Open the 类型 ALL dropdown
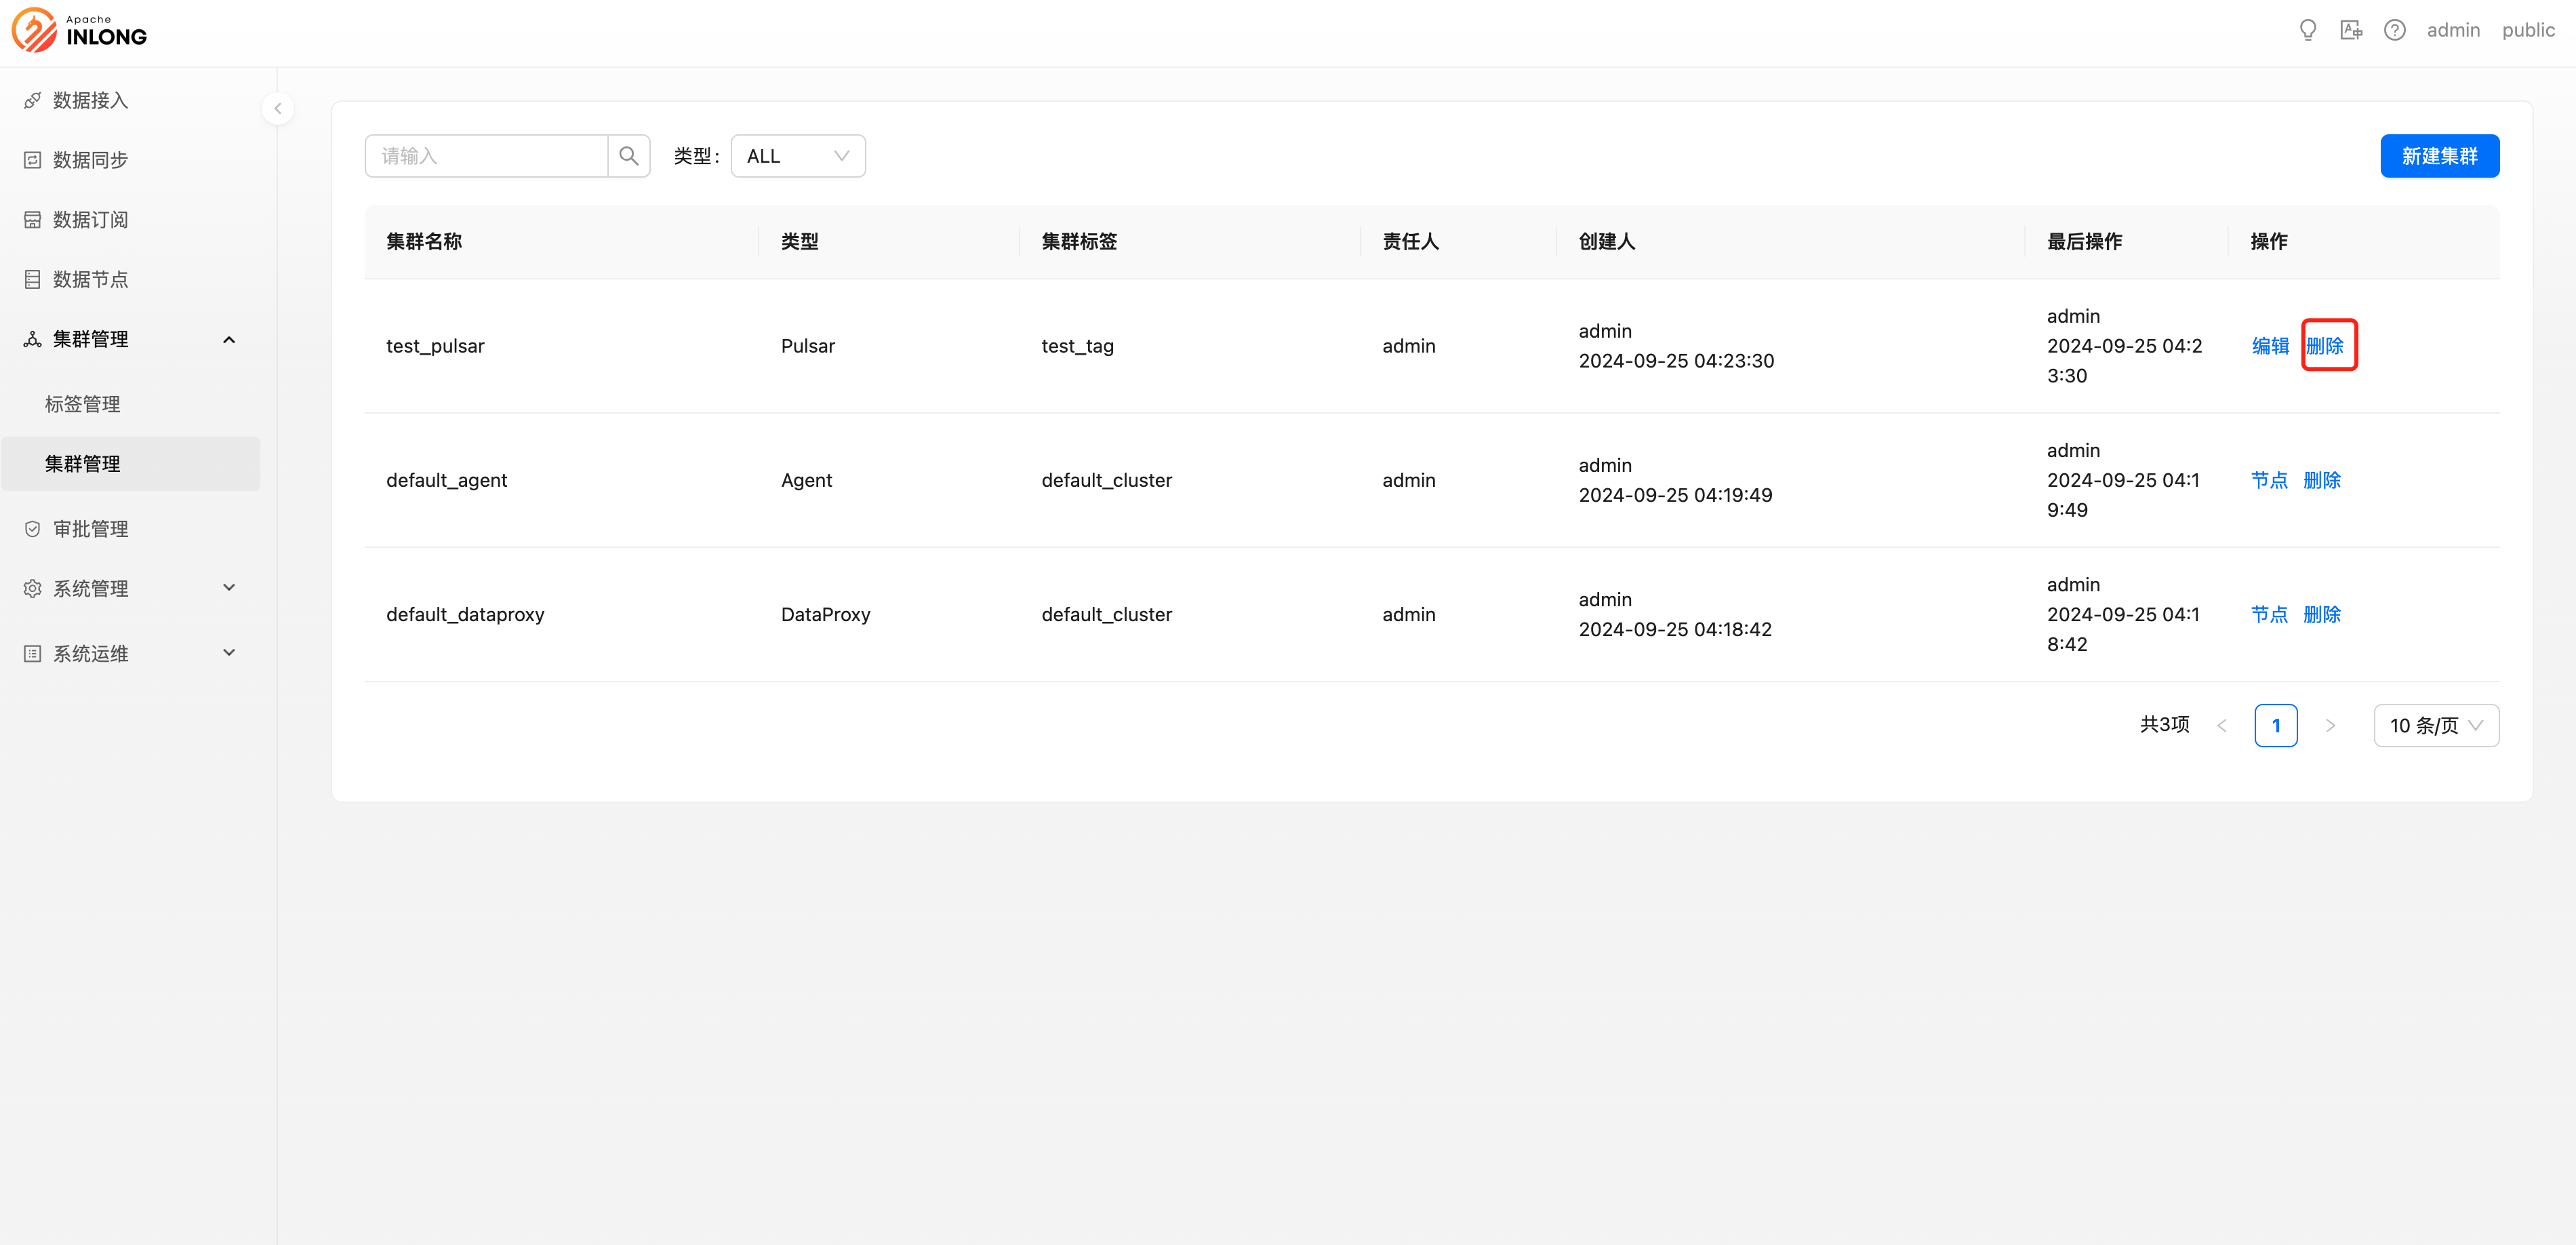This screenshot has height=1245, width=2576. point(797,156)
